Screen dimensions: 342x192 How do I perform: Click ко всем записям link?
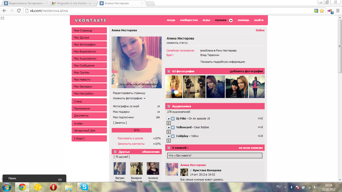251,148
